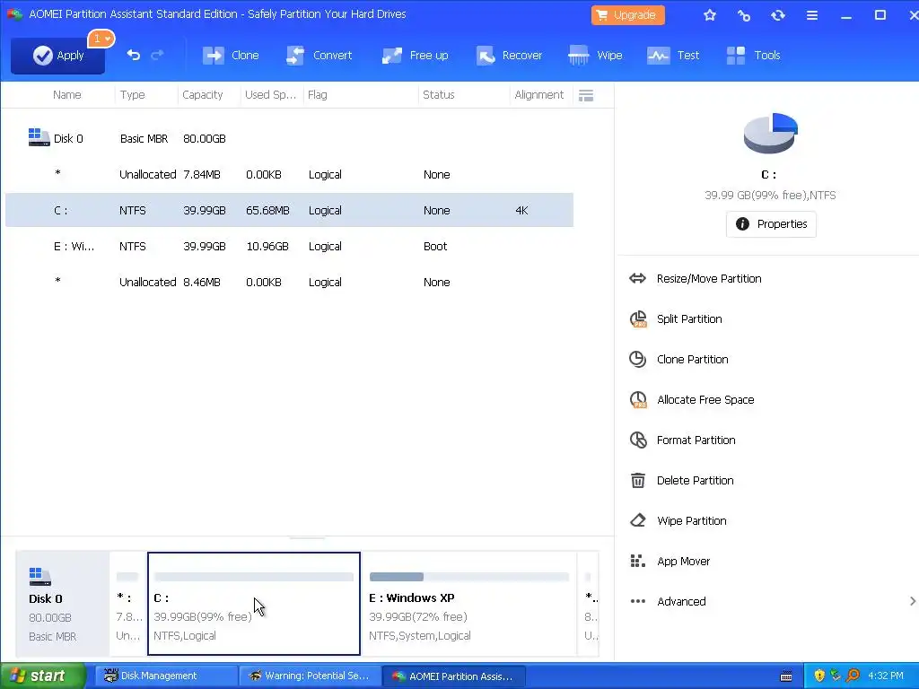
Task: Click the refresh icon in title bar
Action: click(x=778, y=15)
